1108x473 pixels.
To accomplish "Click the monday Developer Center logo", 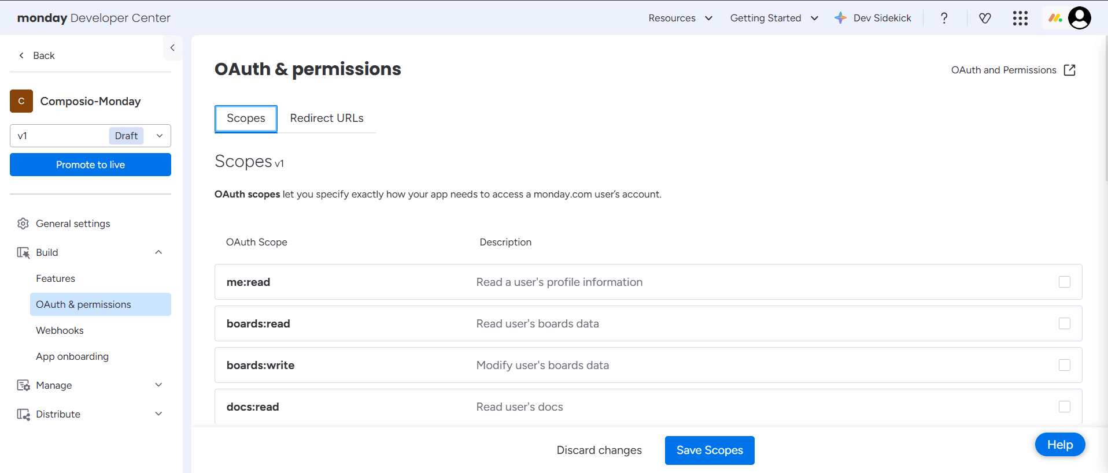I will [94, 18].
